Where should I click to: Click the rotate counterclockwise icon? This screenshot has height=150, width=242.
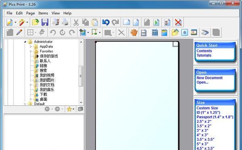coord(53,33)
